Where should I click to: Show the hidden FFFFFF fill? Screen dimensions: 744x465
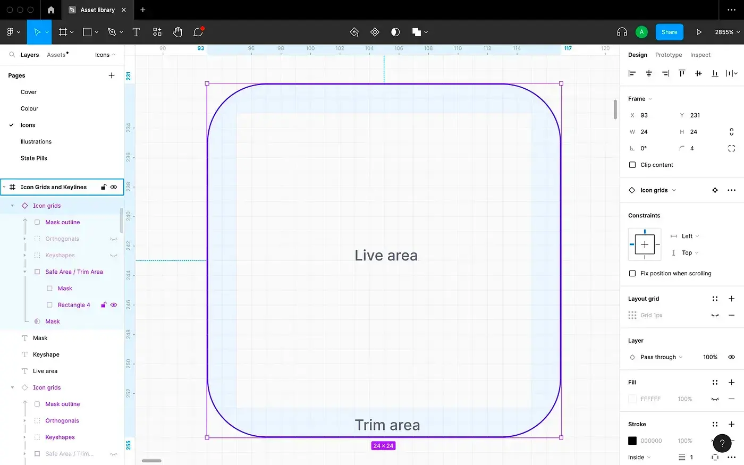tap(715, 399)
